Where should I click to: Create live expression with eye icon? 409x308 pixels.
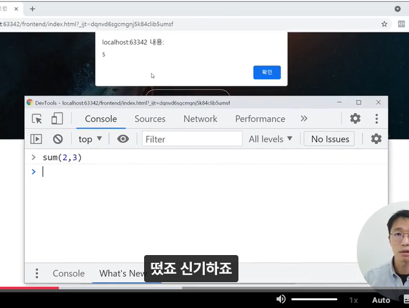[x=123, y=139]
